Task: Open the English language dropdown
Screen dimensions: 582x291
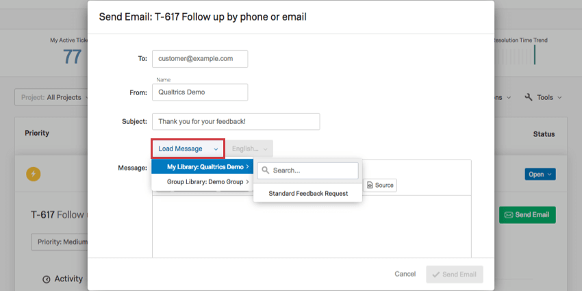Action: point(250,149)
